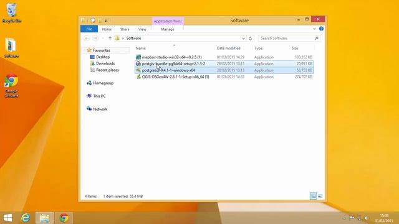Open Customize Quick Access Toolbar dropdown
Viewport: 399px width, 224px height.
106,21
